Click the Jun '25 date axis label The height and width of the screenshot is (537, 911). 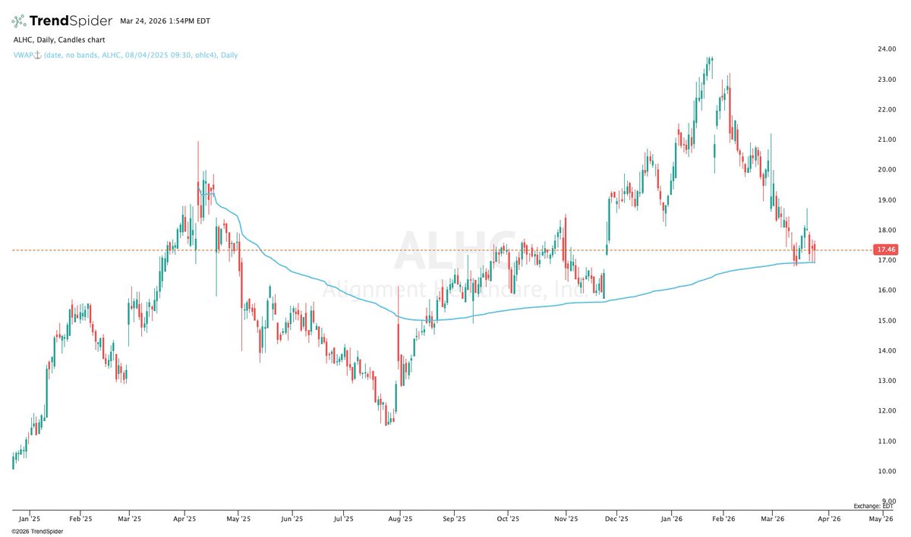[292, 519]
